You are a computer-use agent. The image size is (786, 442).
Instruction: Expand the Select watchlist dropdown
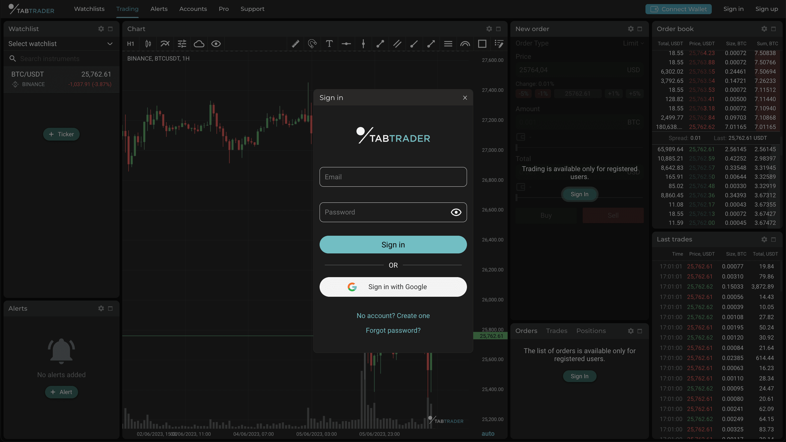tap(61, 43)
